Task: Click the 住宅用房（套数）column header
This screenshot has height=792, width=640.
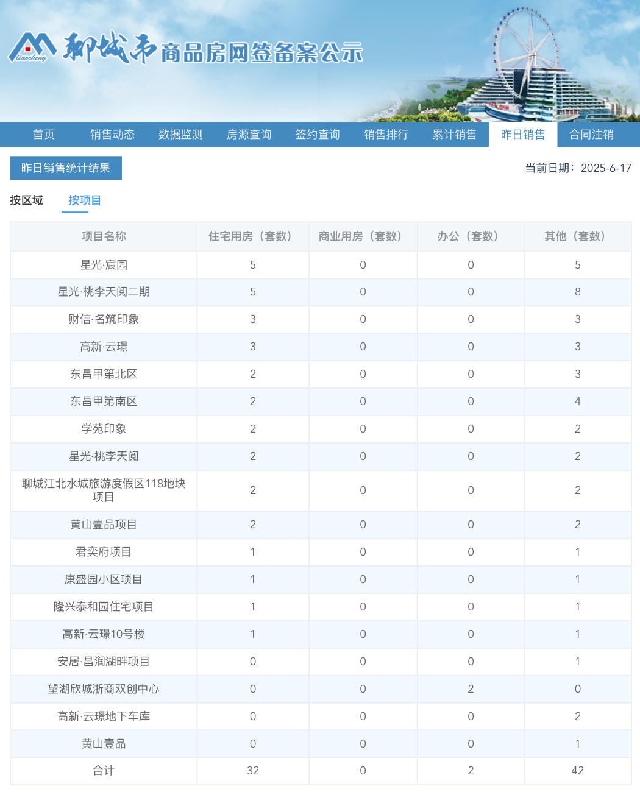Action: 252,236
